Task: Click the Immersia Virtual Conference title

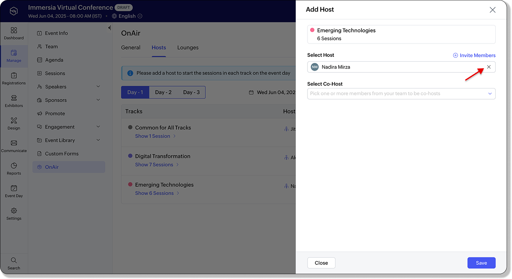Action: click(x=71, y=7)
